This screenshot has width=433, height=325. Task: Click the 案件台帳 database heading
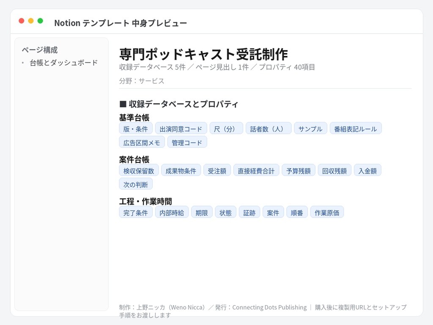point(134,160)
